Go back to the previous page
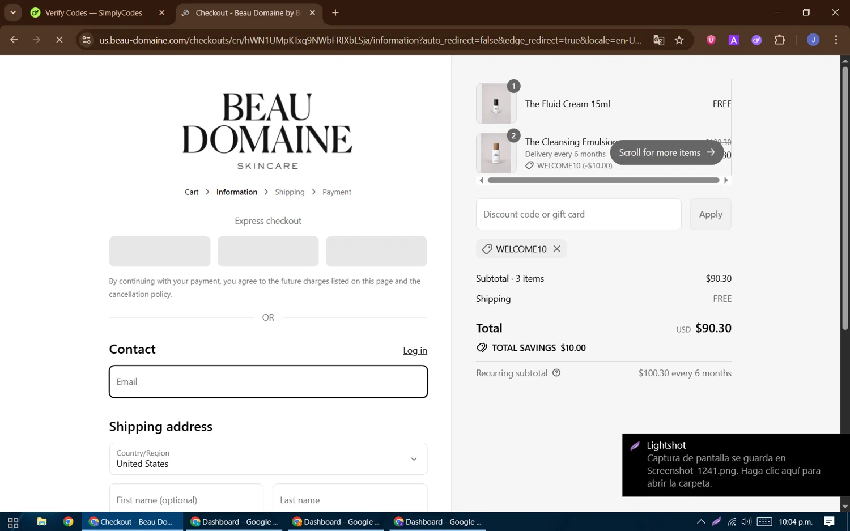 (x=14, y=40)
